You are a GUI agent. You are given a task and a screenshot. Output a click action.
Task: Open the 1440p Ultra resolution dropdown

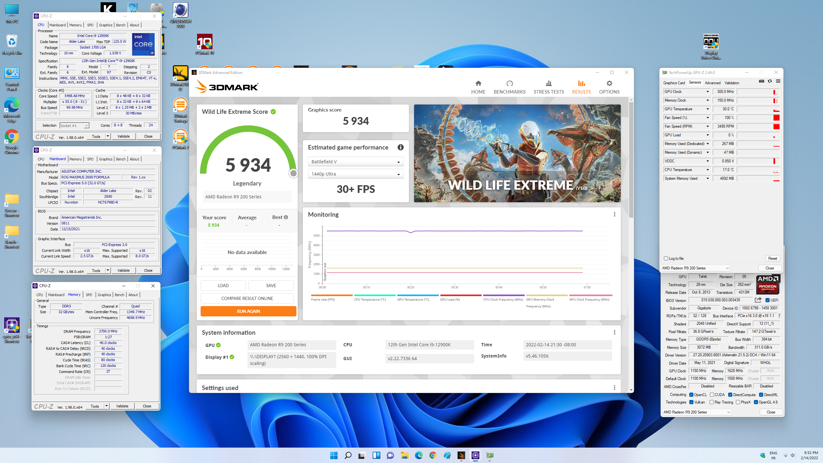pos(356,174)
